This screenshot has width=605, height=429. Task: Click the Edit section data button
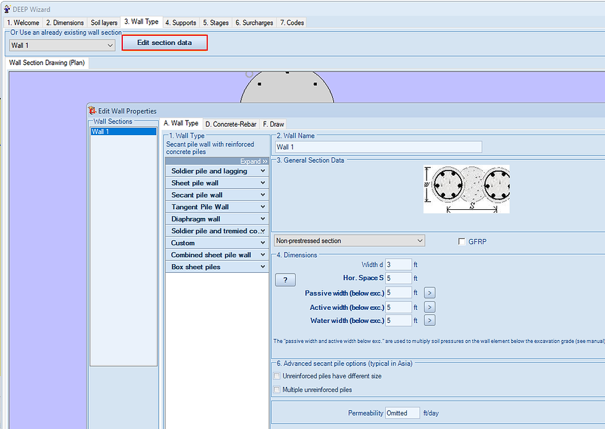tap(165, 43)
